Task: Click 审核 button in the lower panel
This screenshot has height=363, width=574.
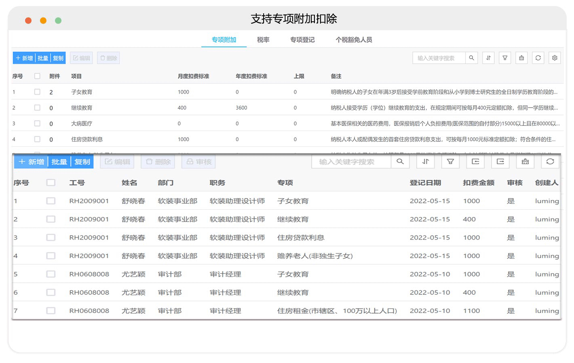Action: tap(199, 162)
